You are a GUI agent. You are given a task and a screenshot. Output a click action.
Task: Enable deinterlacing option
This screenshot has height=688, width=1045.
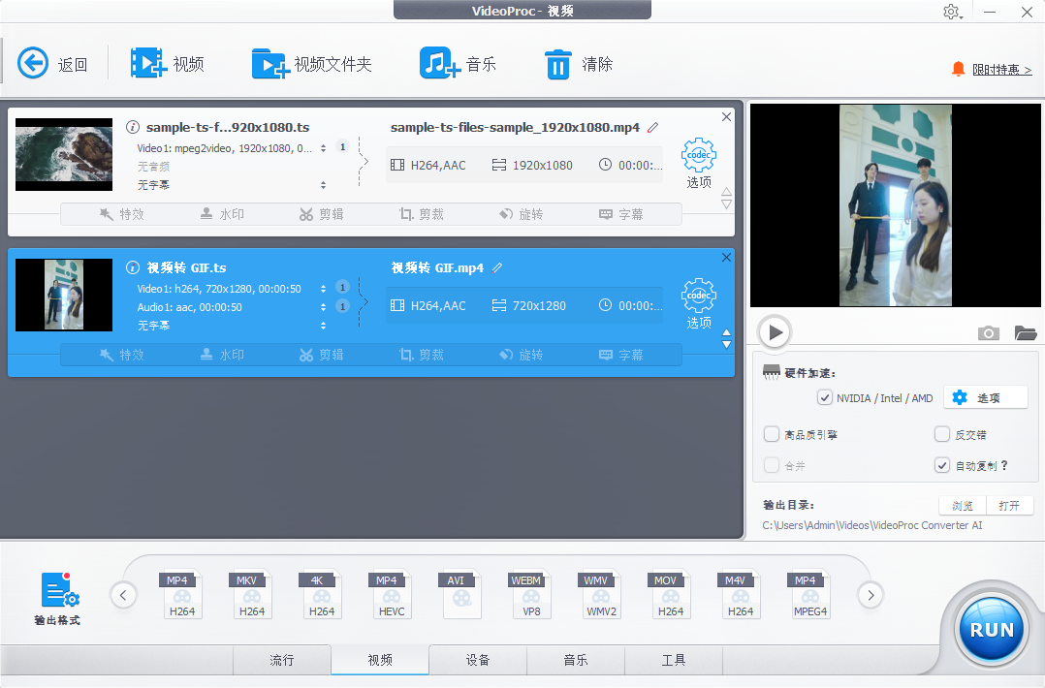point(941,434)
